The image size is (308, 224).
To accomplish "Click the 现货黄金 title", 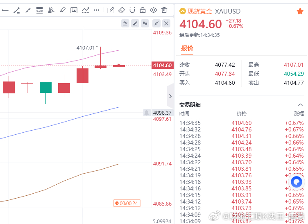I will pyautogui.click(x=200, y=11).
